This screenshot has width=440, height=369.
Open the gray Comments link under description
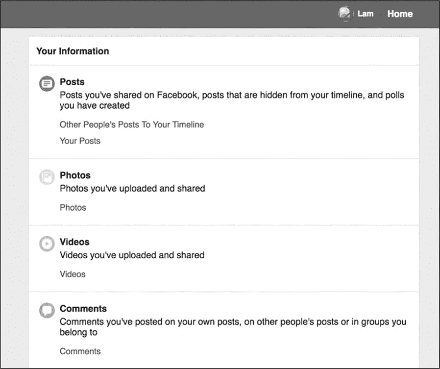tap(80, 351)
